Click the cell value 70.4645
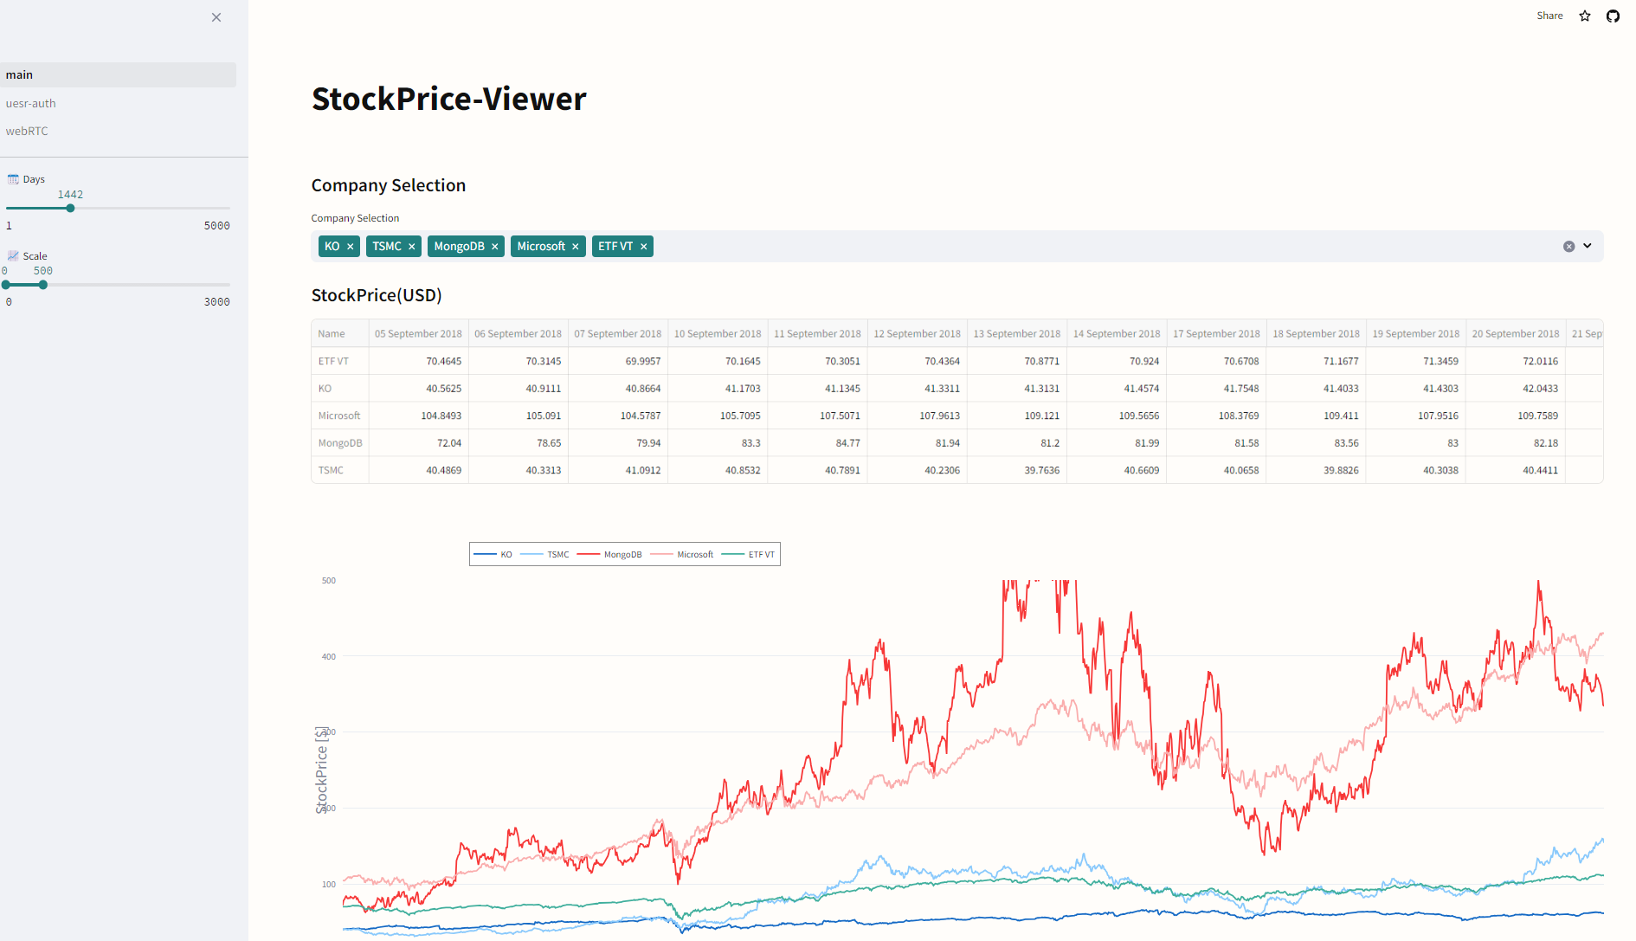Image resolution: width=1636 pixels, height=941 pixels. (x=418, y=361)
